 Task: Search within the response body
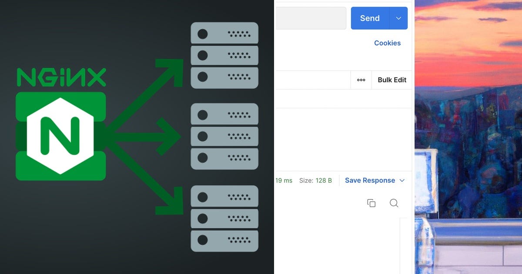pos(394,203)
